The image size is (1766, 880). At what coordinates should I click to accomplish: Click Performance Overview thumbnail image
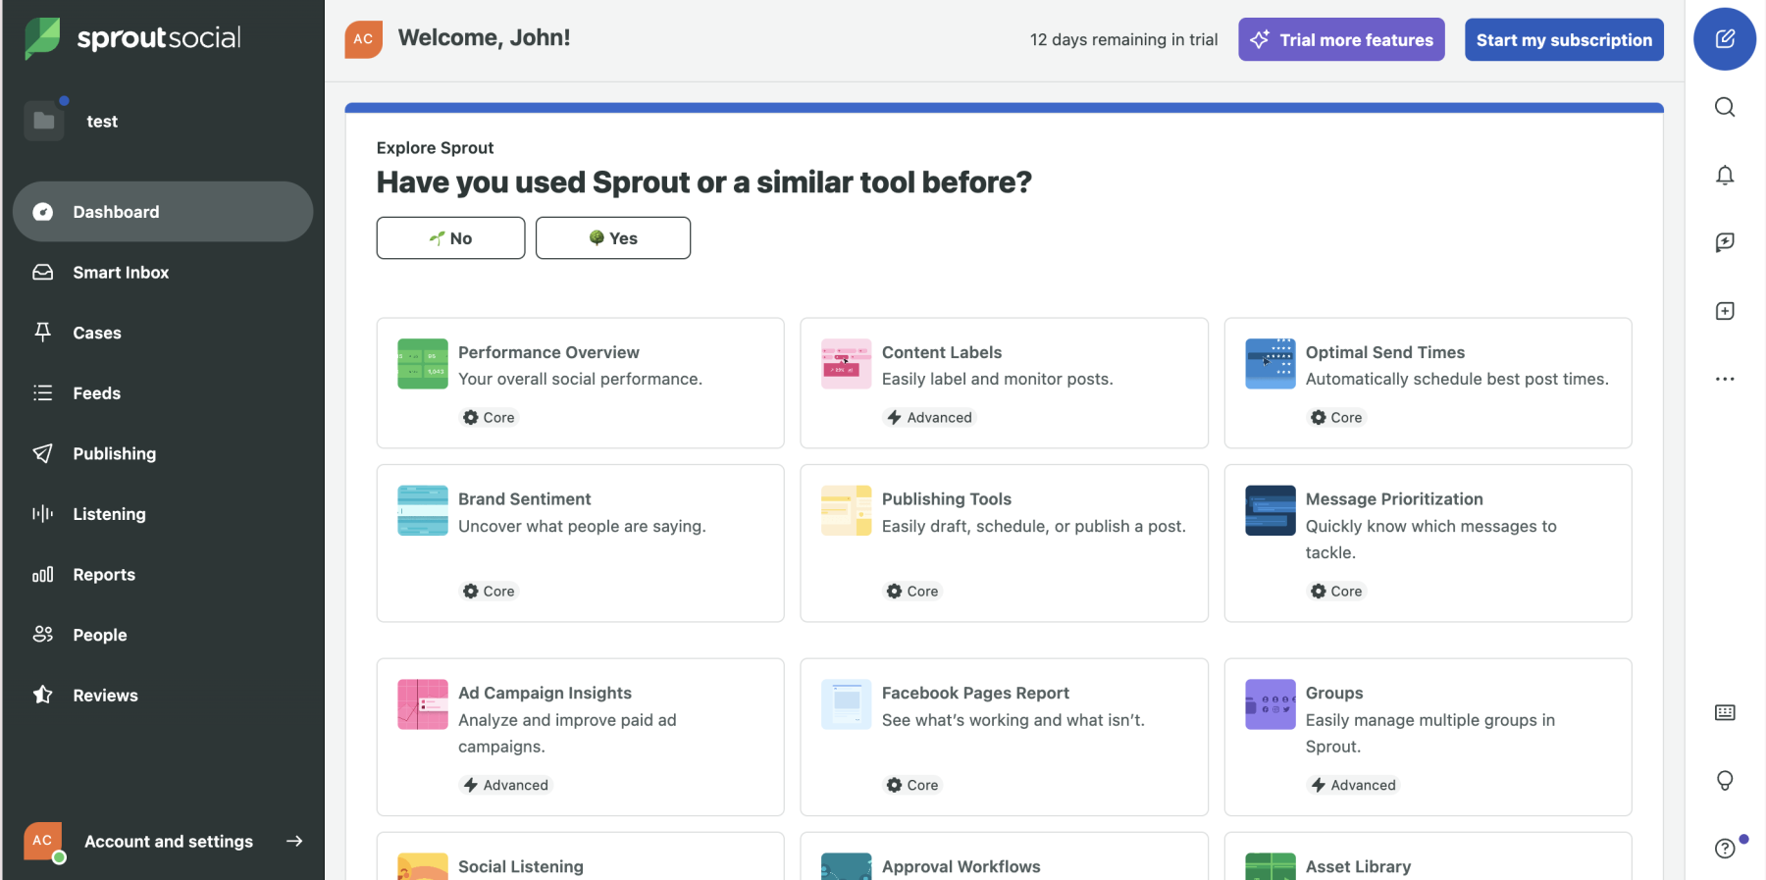coord(423,364)
